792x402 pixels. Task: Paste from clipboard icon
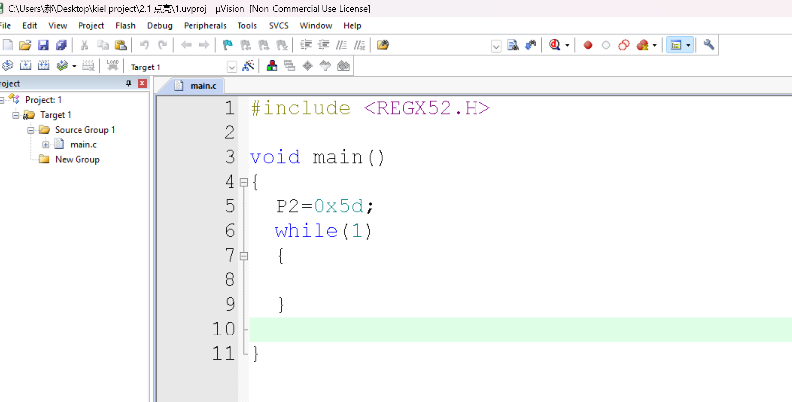click(x=121, y=45)
